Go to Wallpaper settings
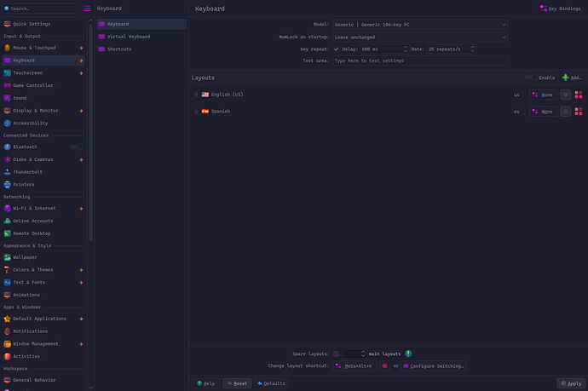 pos(25,256)
